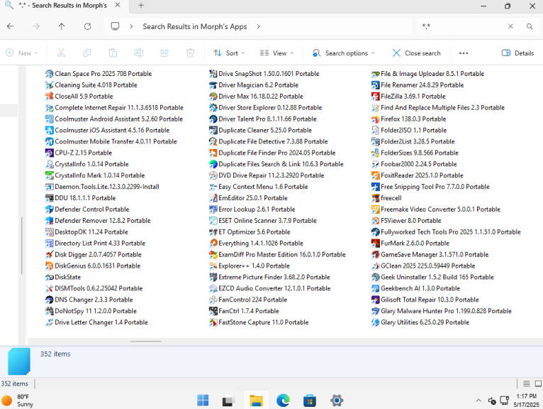Click the FurMark 2.6.0.0 Portable icon
This screenshot has width=543, height=409.
[376, 243]
